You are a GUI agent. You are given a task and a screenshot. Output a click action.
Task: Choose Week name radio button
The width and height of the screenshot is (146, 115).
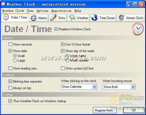67,56
